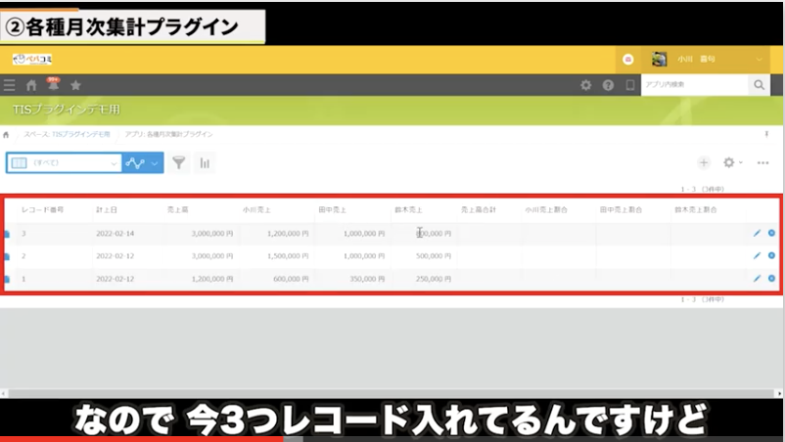Go to portal via dark toolbar home icon
785x442 pixels.
(31, 85)
